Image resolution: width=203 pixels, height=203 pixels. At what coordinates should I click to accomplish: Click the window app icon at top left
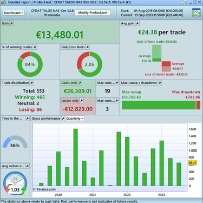[3, 2]
